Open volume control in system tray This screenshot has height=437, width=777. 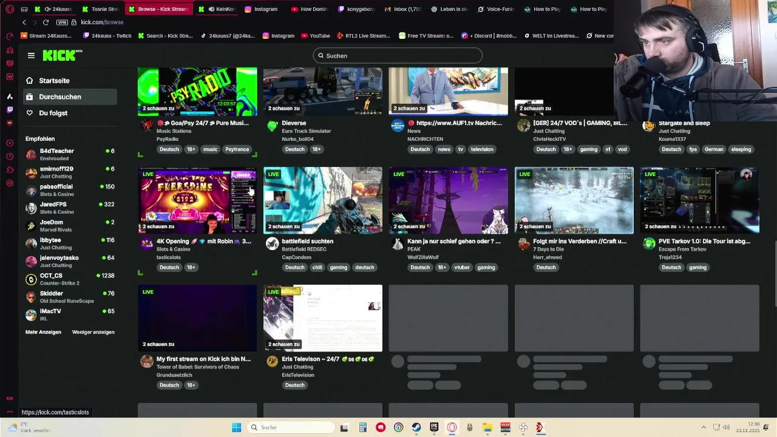pos(727,427)
